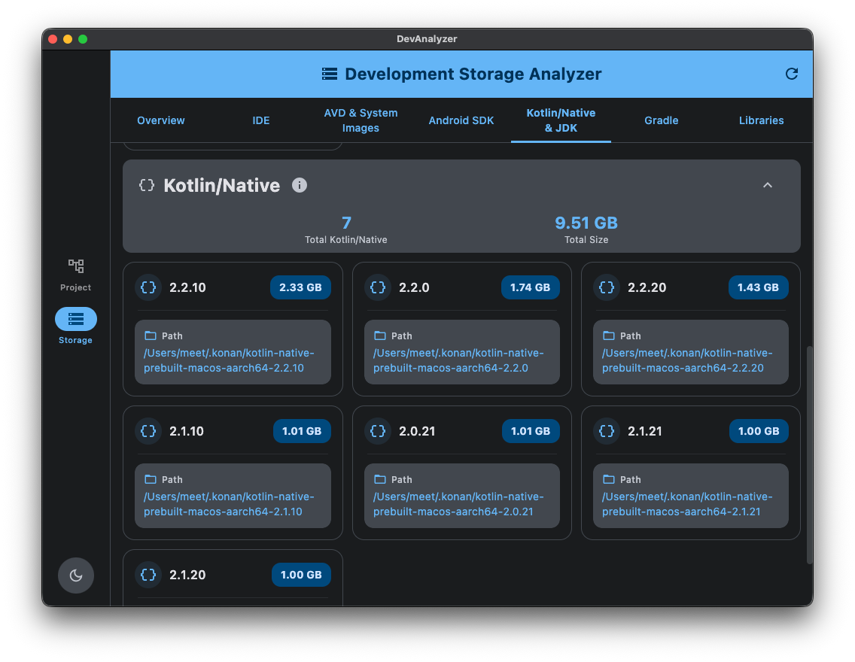Screen dimensions: 855x662
Task: Open path for kotlin-native aarch64-2.1.21
Action: click(687, 504)
